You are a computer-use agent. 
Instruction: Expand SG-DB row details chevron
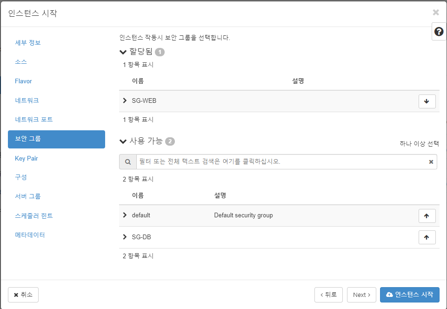[x=125, y=237]
